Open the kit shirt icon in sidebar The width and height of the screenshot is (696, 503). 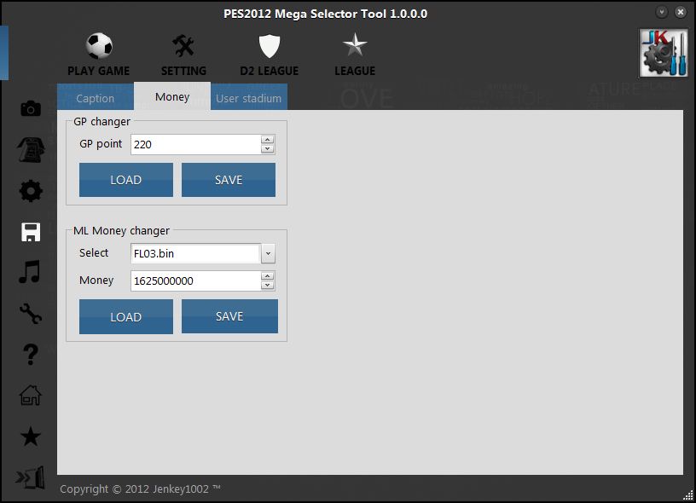click(31, 150)
